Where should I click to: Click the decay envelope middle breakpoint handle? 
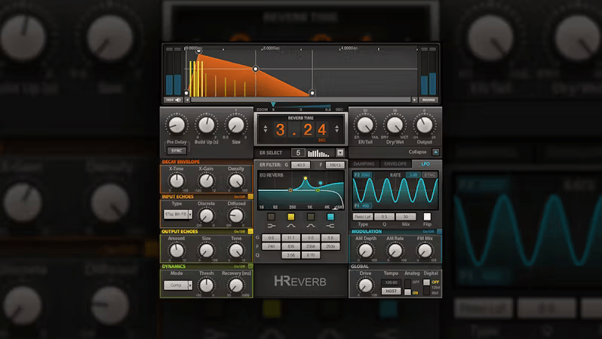click(255, 69)
